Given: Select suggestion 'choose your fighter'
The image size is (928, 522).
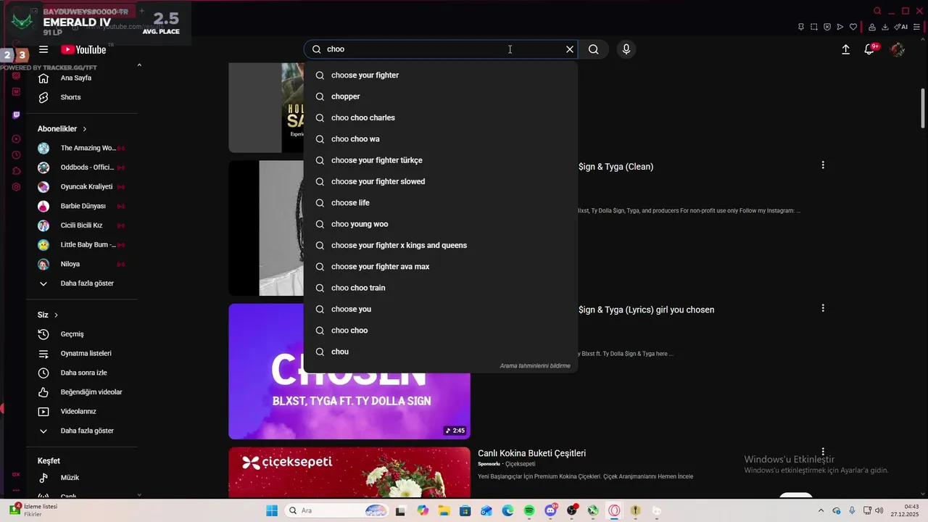Looking at the screenshot, I should coord(441,75).
